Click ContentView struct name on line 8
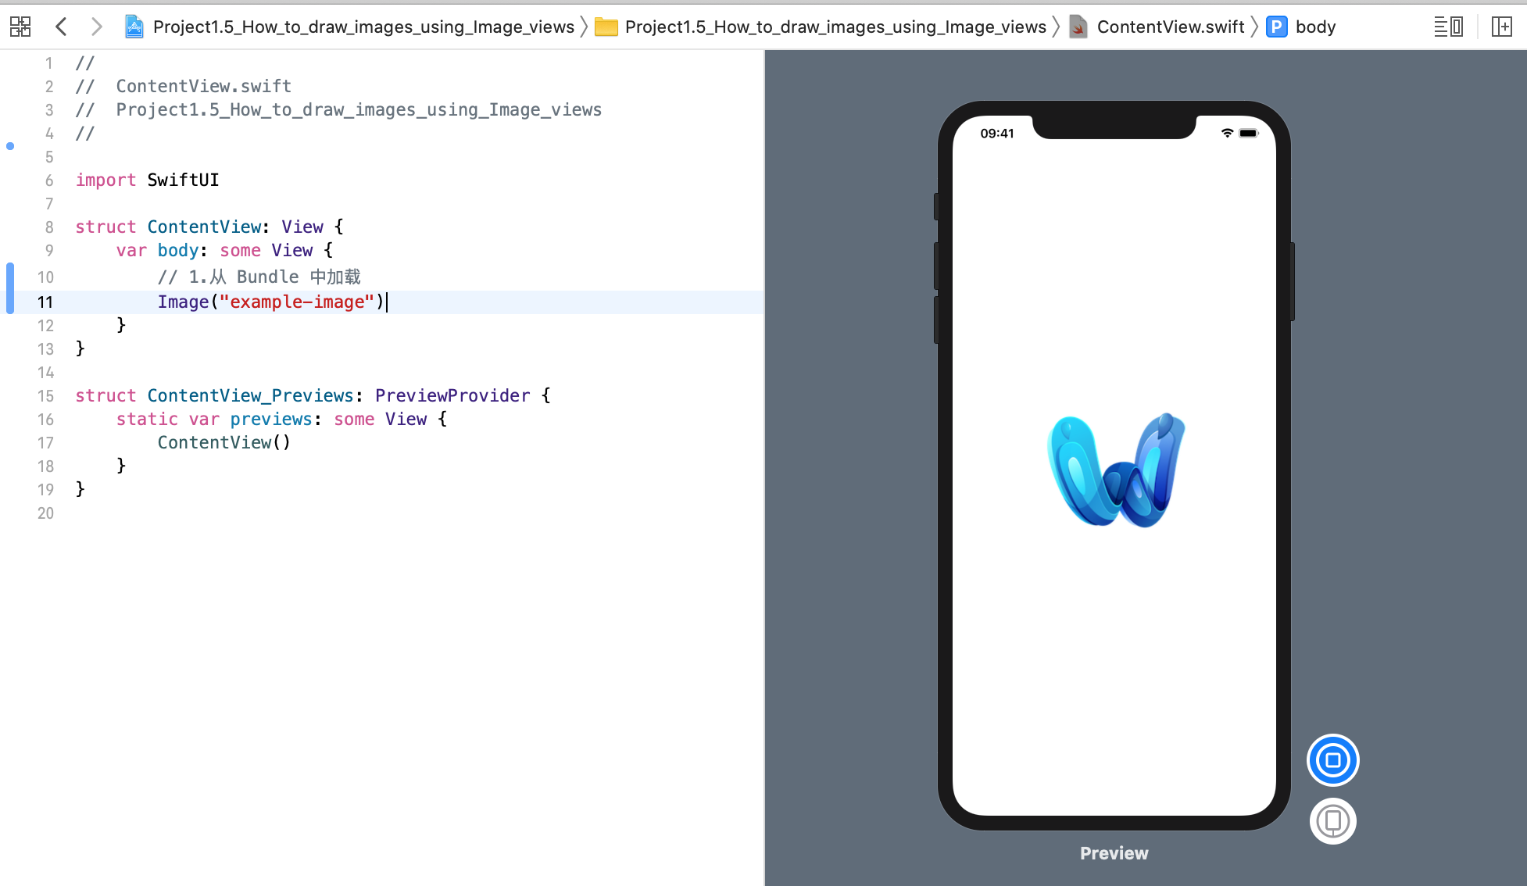Image resolution: width=1527 pixels, height=886 pixels. [x=204, y=227]
